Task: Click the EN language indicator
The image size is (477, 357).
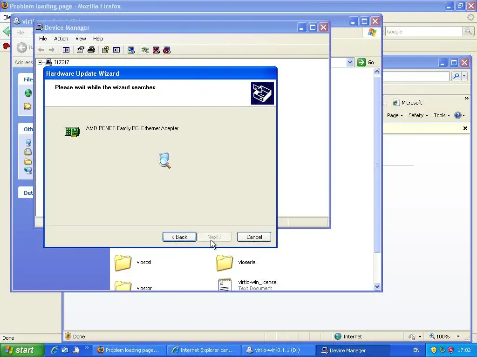Action: 416,350
